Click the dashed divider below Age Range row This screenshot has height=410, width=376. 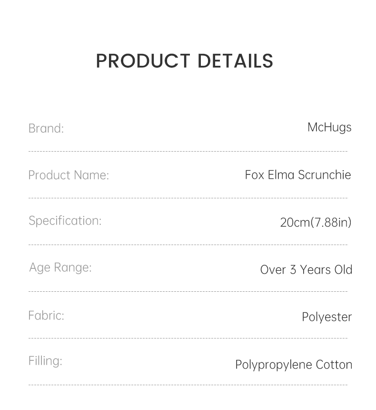188,291
